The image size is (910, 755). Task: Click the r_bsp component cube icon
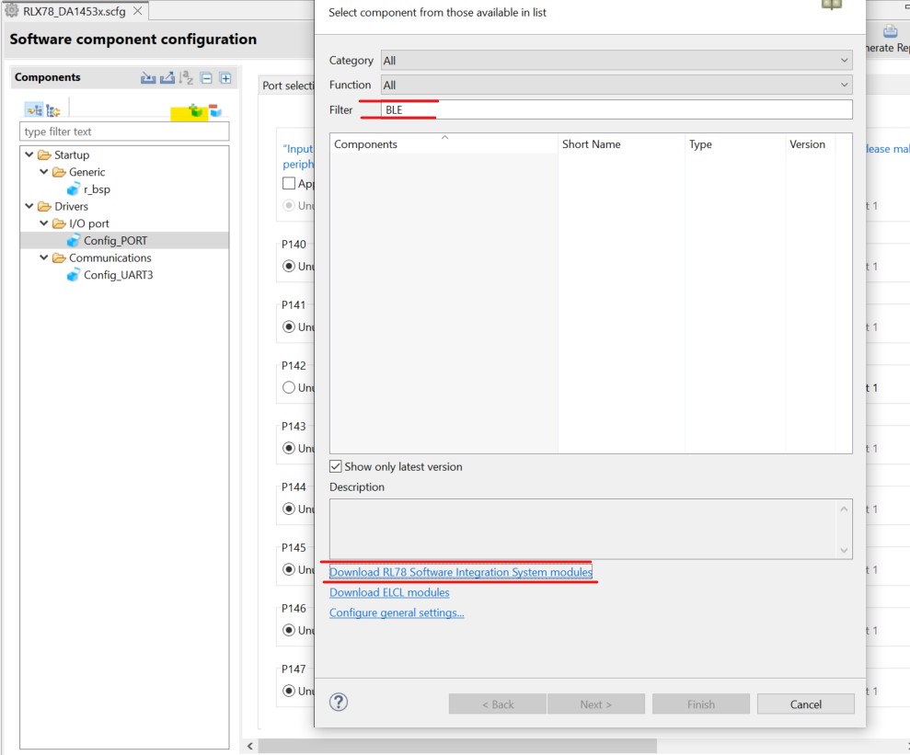tap(73, 189)
